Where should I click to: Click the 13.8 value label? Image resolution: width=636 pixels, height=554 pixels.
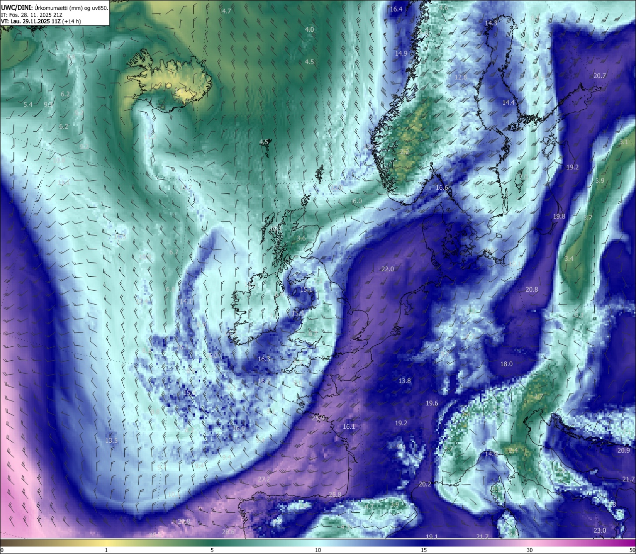404,381
